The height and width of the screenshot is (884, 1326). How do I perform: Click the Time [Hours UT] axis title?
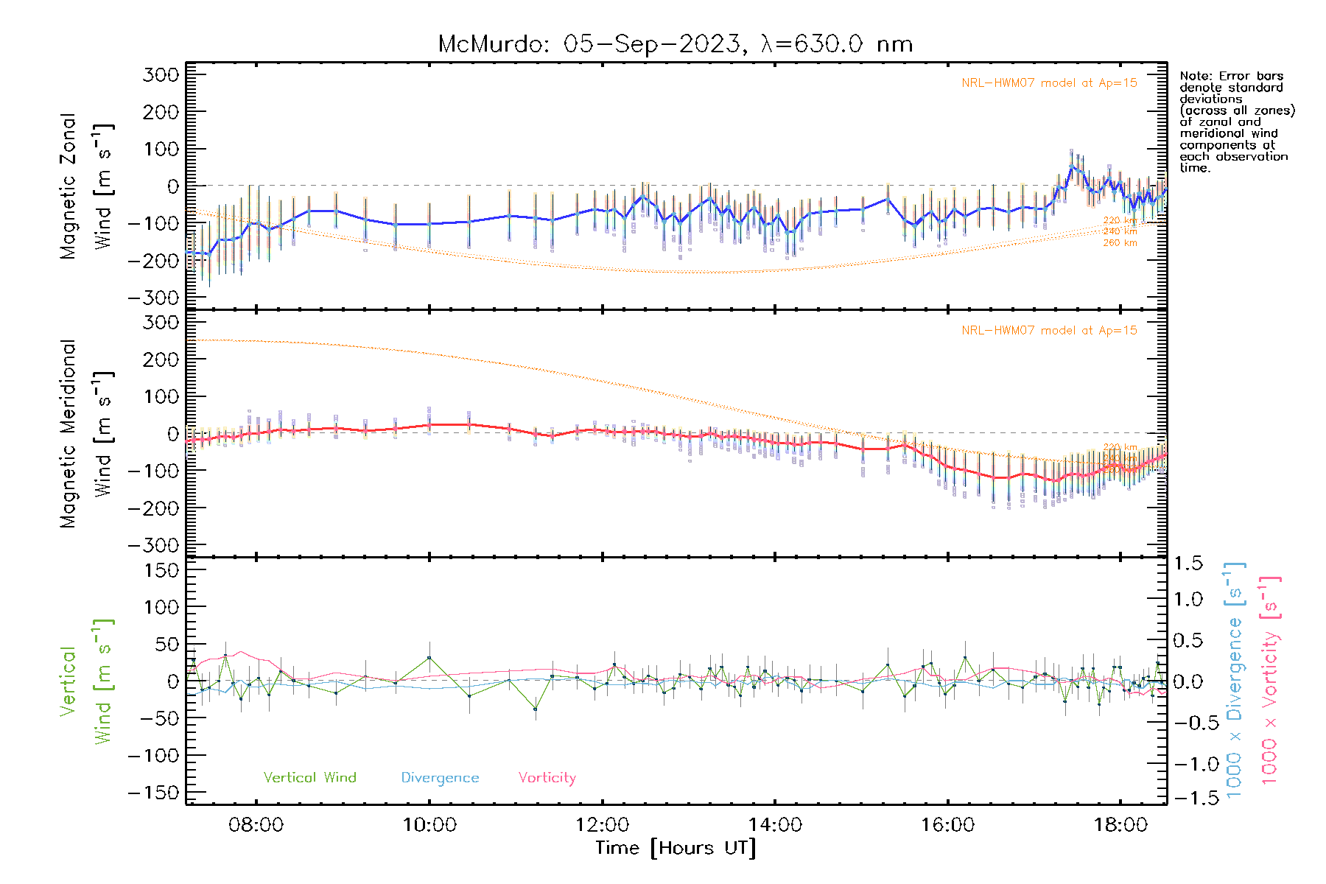click(x=675, y=848)
